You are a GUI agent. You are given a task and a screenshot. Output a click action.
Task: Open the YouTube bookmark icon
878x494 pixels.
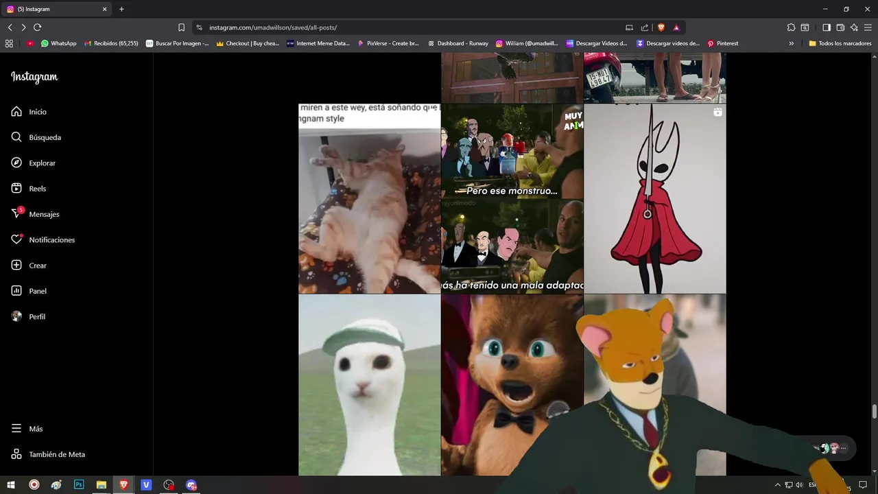(x=30, y=43)
